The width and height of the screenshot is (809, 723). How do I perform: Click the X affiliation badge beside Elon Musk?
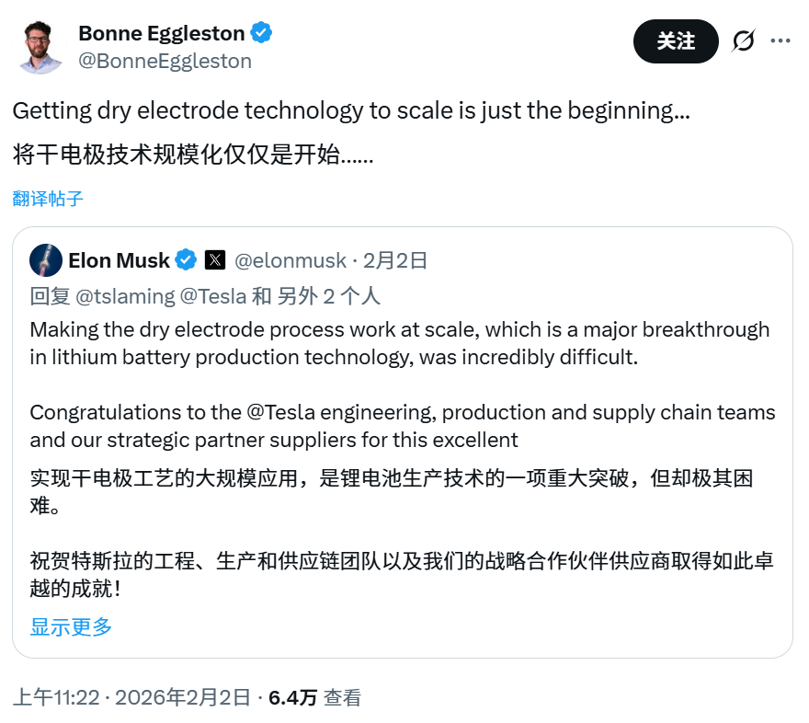coord(214,260)
